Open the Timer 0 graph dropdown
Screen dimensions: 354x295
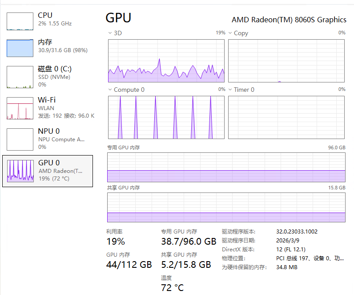230,90
